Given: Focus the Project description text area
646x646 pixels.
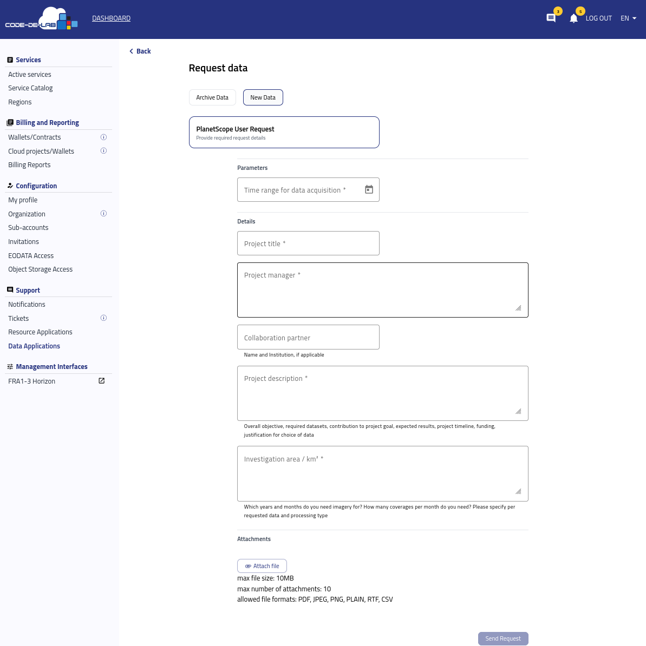Looking at the screenshot, I should pos(383,393).
